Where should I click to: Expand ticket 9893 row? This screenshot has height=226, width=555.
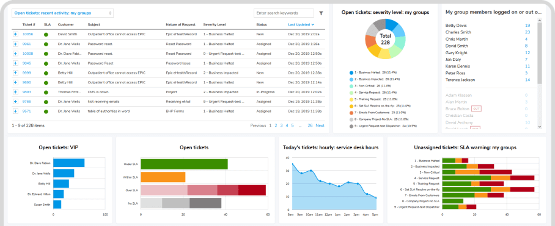(15, 91)
